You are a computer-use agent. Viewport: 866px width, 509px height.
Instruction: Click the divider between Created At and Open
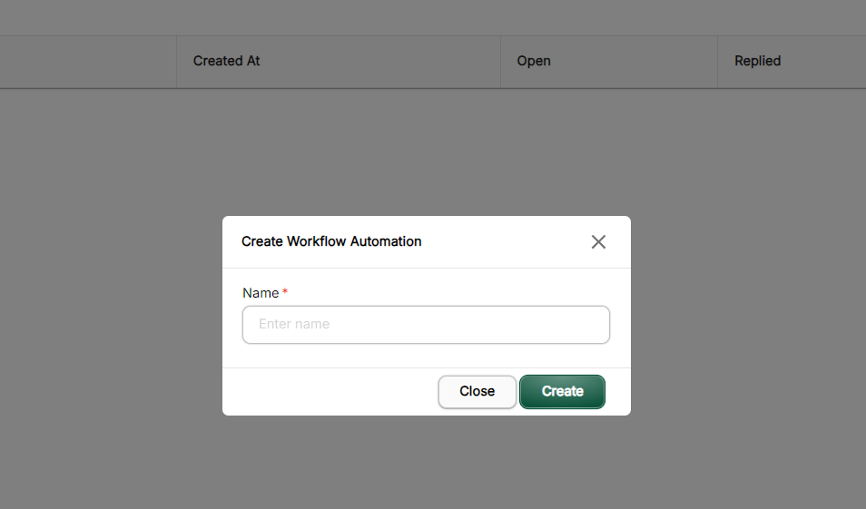pyautogui.click(x=500, y=61)
